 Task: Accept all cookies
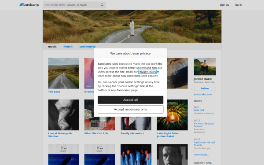coord(131,100)
